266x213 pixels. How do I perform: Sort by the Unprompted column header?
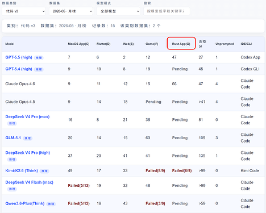225,44
